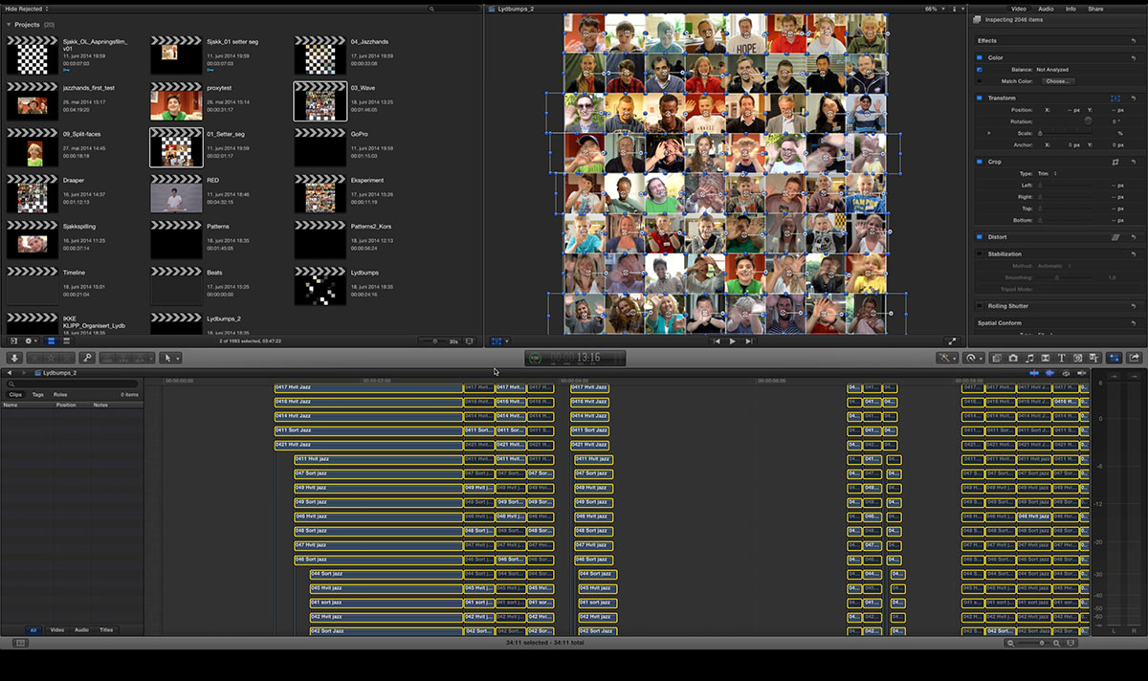Switch to the Video inspector tab
This screenshot has width=1148, height=681.
[1019, 9]
